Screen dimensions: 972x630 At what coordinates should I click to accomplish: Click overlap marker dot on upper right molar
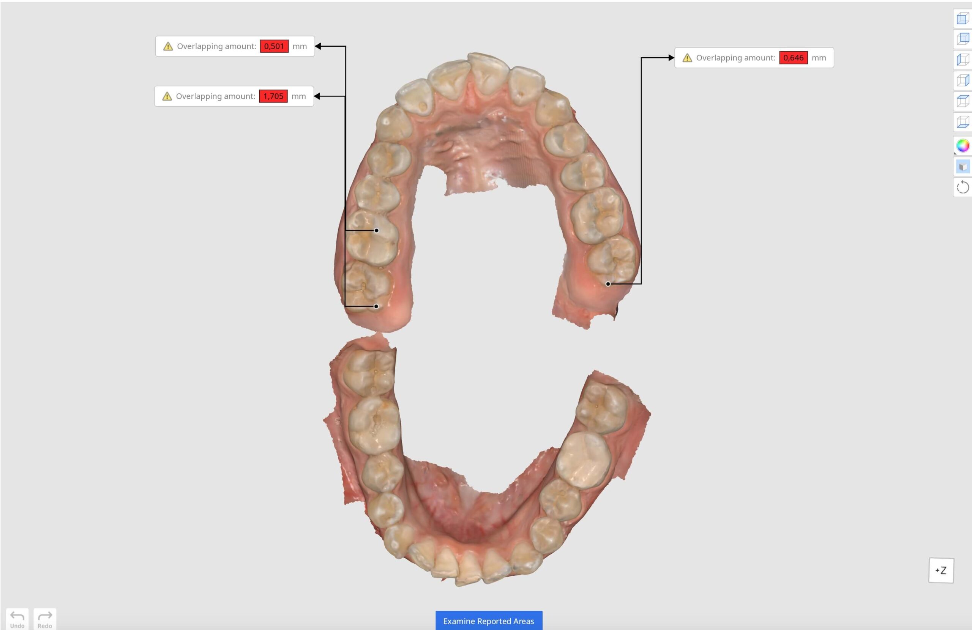coord(608,284)
